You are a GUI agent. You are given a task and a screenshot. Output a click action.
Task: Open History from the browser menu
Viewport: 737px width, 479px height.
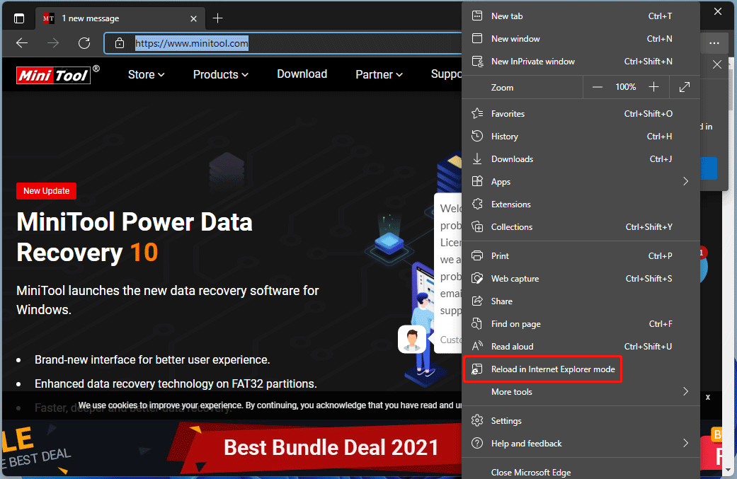click(505, 136)
